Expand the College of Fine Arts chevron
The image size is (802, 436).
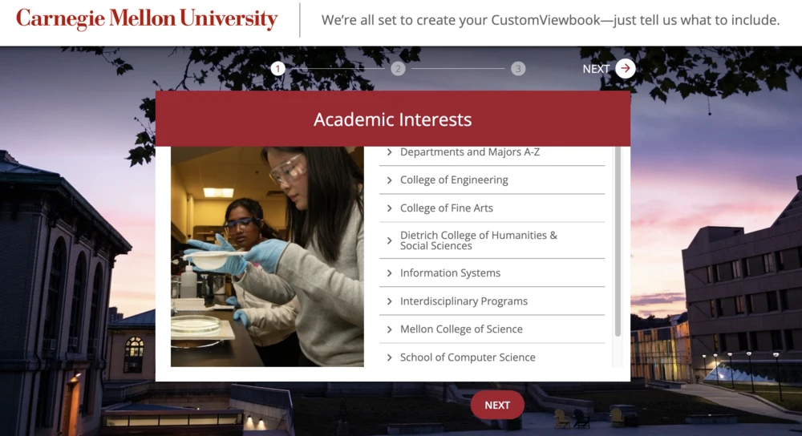(389, 208)
